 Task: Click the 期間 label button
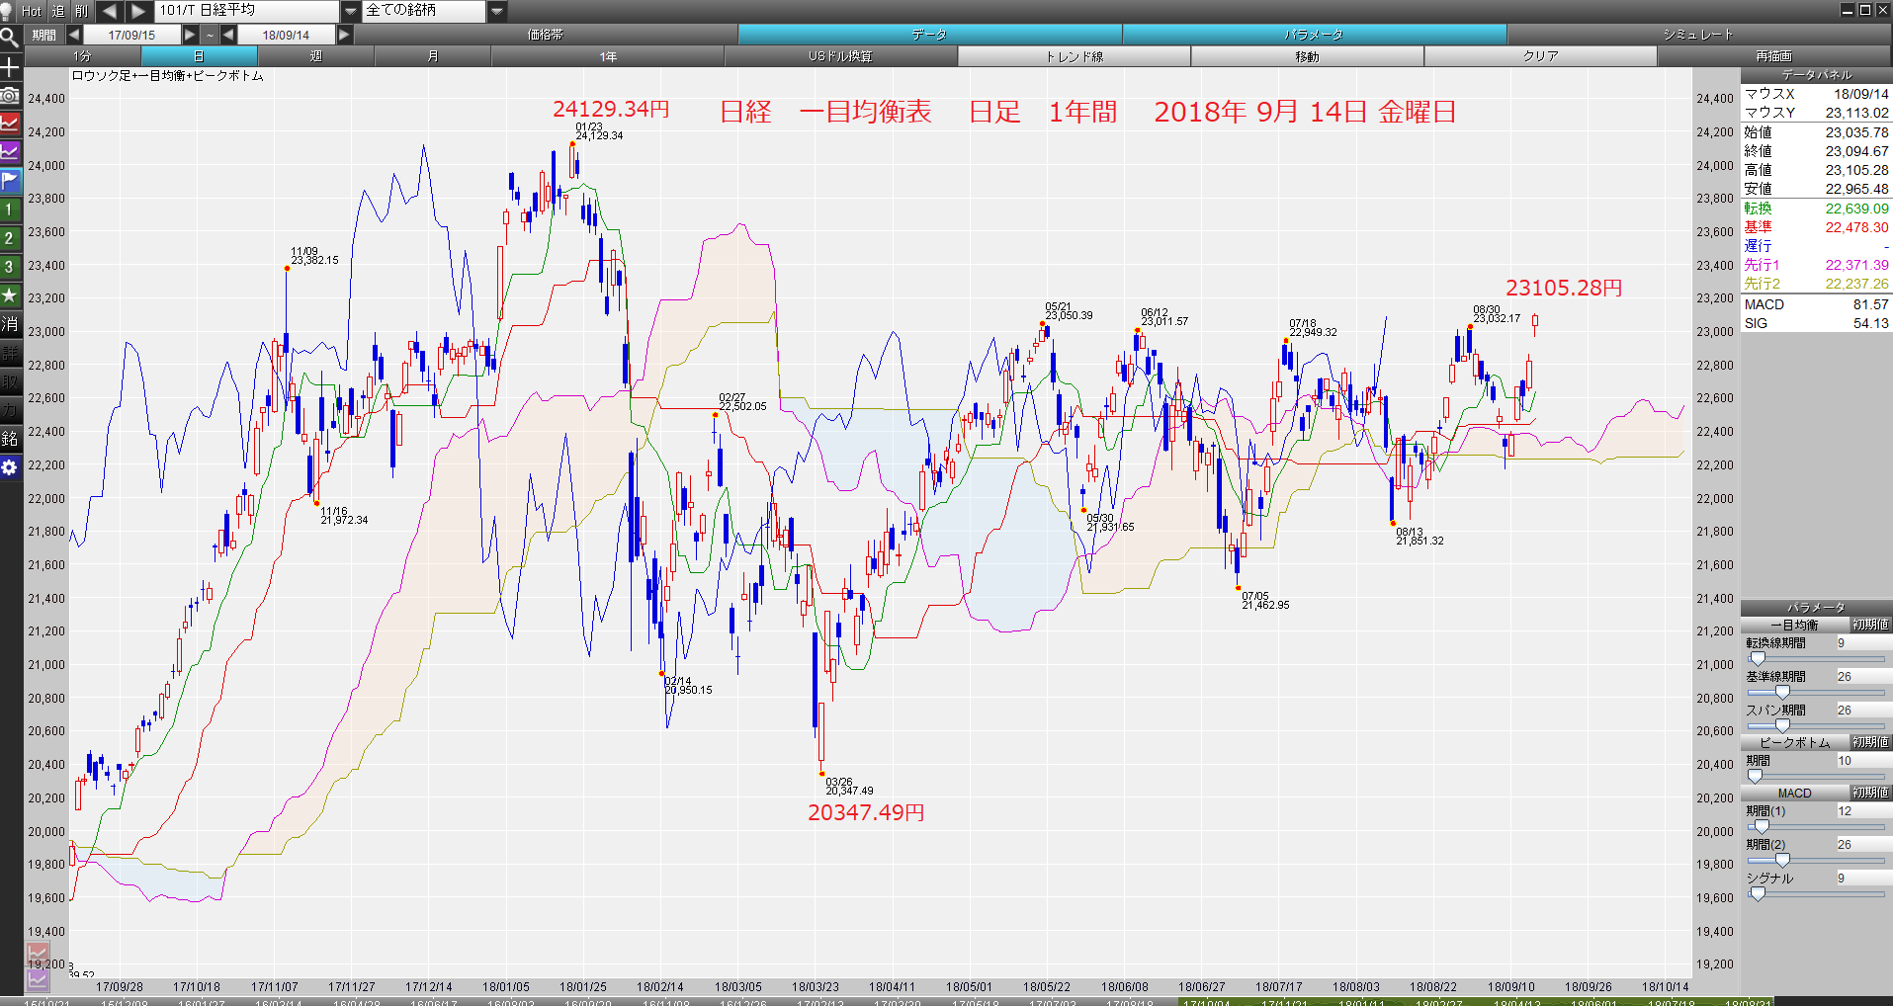tap(43, 35)
